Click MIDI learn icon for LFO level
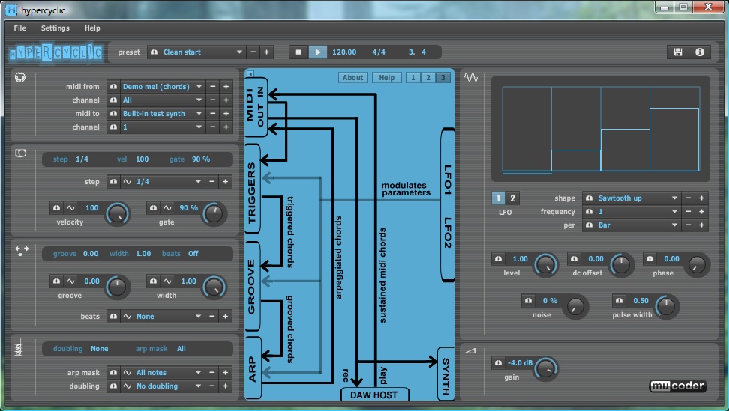 pos(499,258)
